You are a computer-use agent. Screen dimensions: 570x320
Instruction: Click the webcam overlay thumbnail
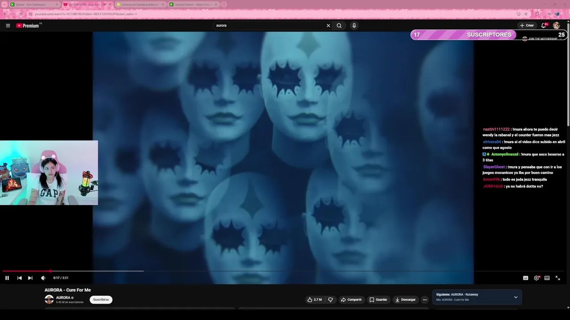tap(49, 173)
